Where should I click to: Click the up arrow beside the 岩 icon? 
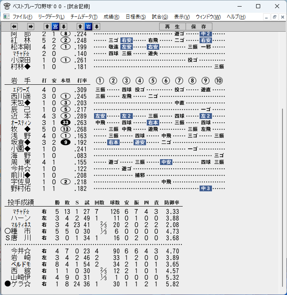pos(80,26)
